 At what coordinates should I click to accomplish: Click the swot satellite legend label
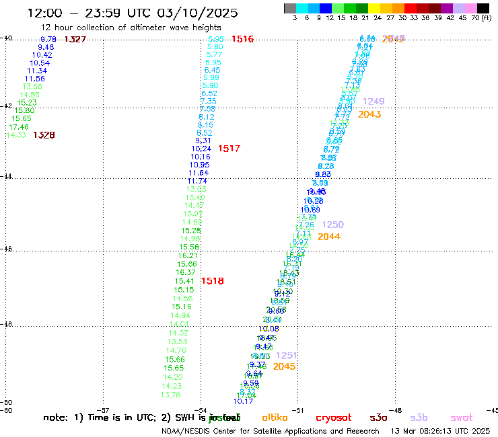pos(462,418)
